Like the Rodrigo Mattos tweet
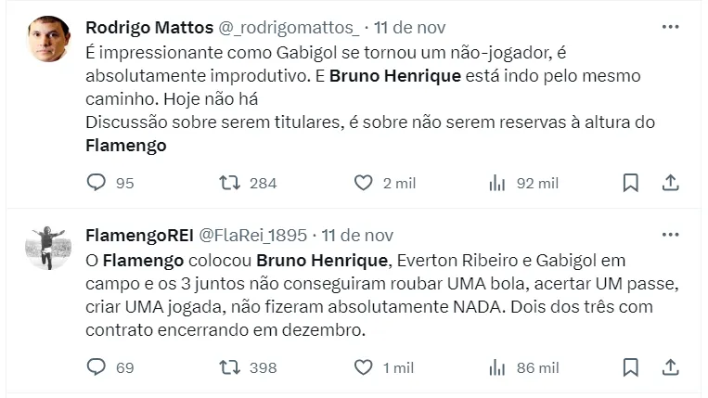The image size is (708, 398). pos(366,183)
